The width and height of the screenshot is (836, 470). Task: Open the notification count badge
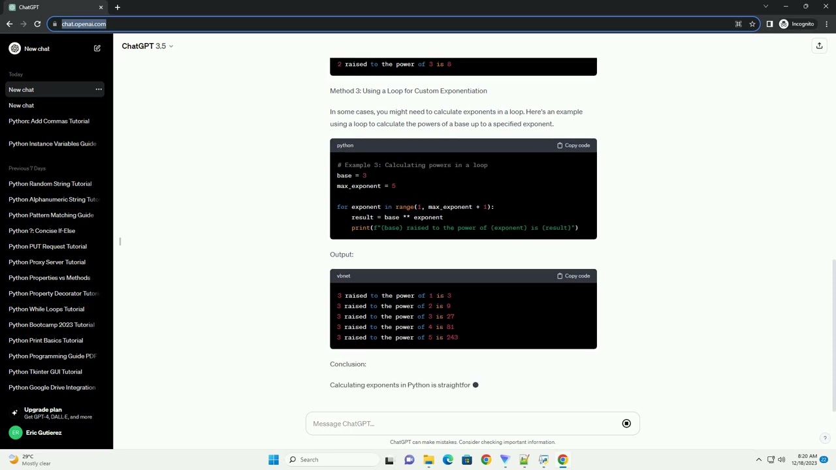824,460
